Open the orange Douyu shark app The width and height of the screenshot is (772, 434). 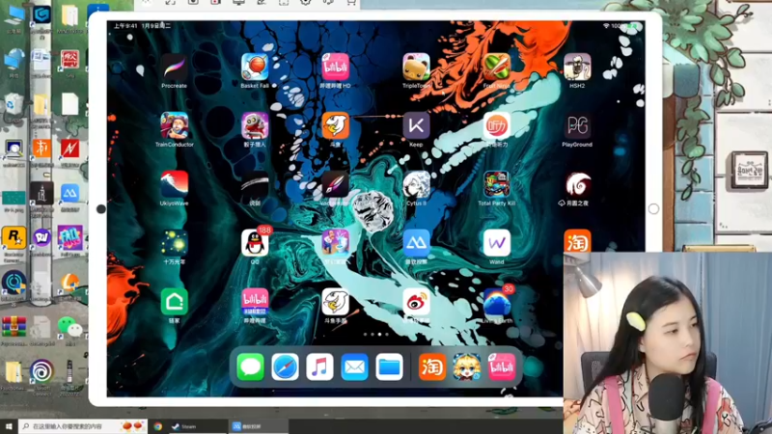(335, 126)
